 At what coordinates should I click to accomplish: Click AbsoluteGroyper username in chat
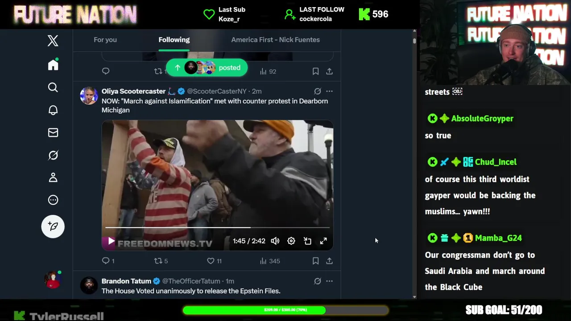482,119
